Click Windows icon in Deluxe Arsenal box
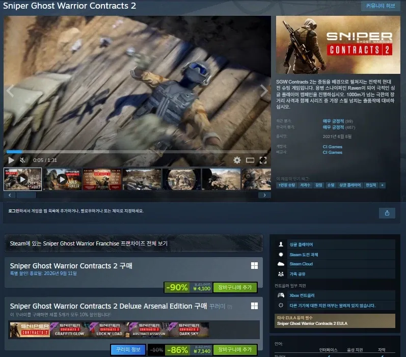This screenshot has height=357, width=406. pyautogui.click(x=254, y=306)
